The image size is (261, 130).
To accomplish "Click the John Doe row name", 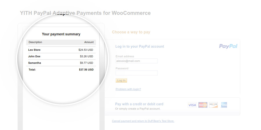I will (34, 56).
